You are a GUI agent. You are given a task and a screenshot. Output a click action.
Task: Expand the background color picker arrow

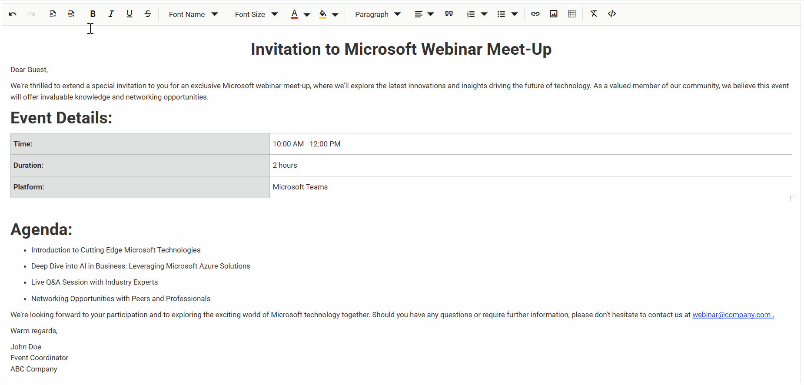[x=335, y=14]
